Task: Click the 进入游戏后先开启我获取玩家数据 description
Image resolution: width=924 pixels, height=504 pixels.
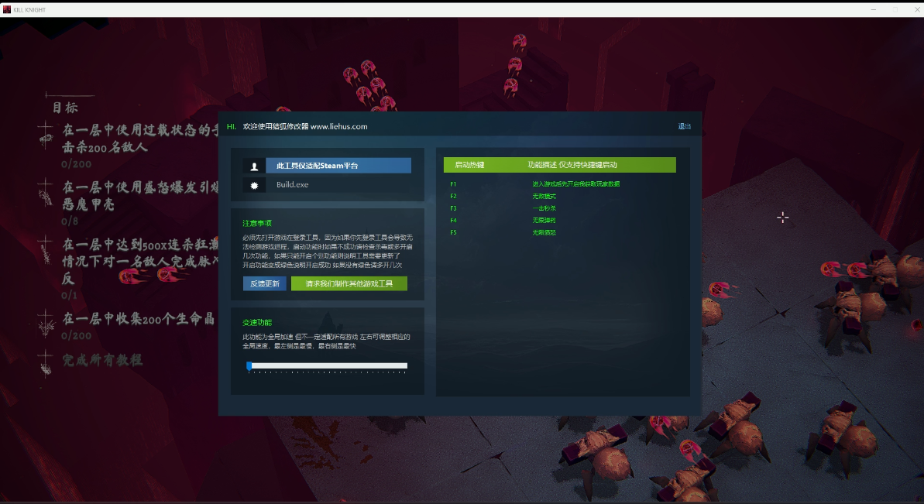Action: tap(575, 184)
